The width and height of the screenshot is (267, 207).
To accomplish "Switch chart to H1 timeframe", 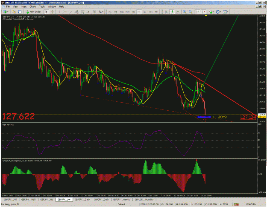I will 133,12.
